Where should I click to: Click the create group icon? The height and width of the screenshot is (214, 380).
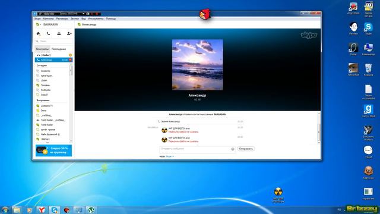[x=59, y=33]
